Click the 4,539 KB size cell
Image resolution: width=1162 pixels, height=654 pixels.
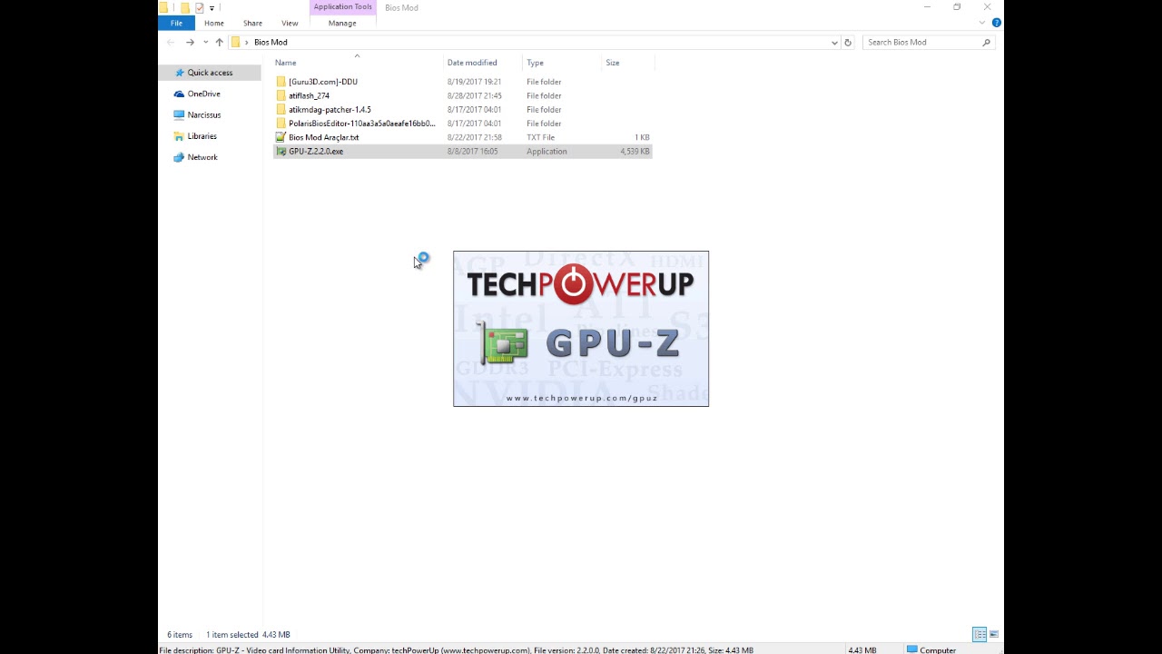pyautogui.click(x=635, y=151)
